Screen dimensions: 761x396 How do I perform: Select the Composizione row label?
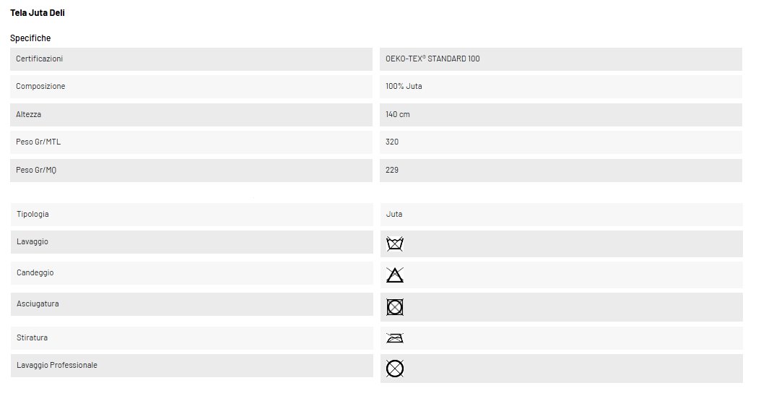pos(40,87)
